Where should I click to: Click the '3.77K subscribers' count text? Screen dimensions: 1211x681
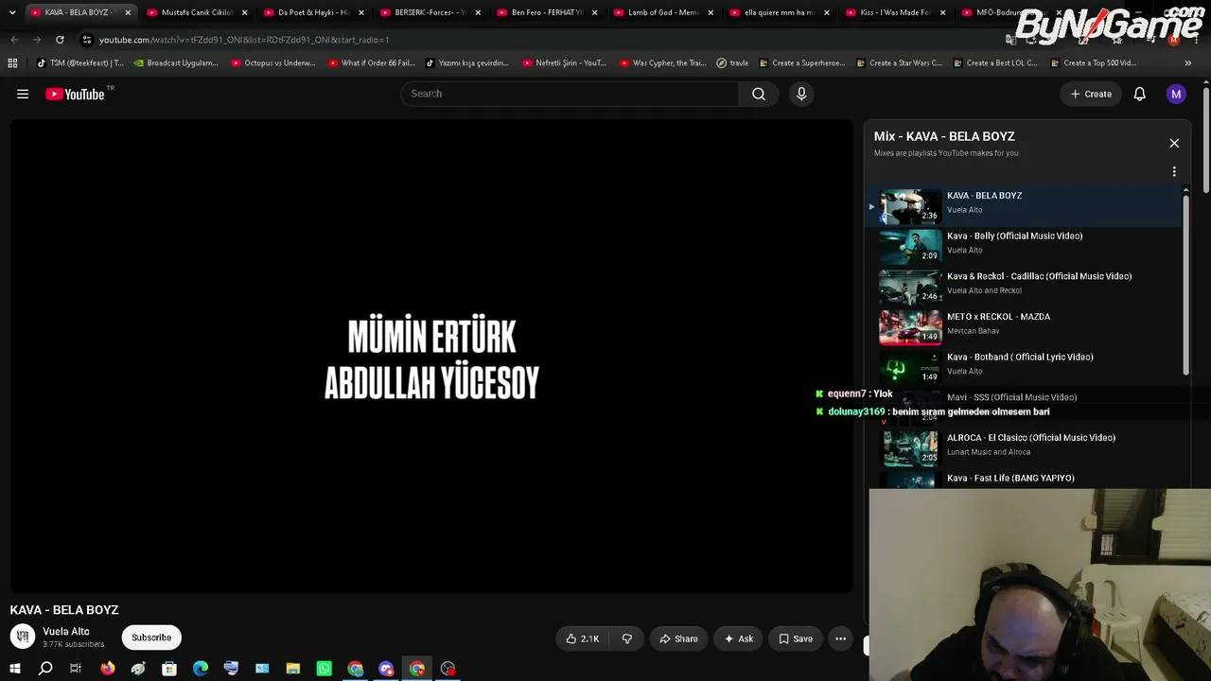pos(74,644)
